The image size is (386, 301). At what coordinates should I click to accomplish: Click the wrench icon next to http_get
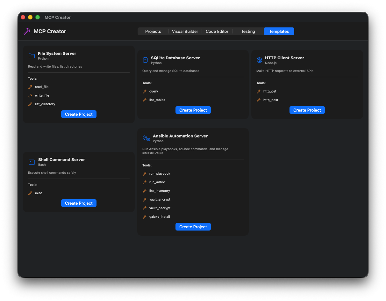[259, 91]
